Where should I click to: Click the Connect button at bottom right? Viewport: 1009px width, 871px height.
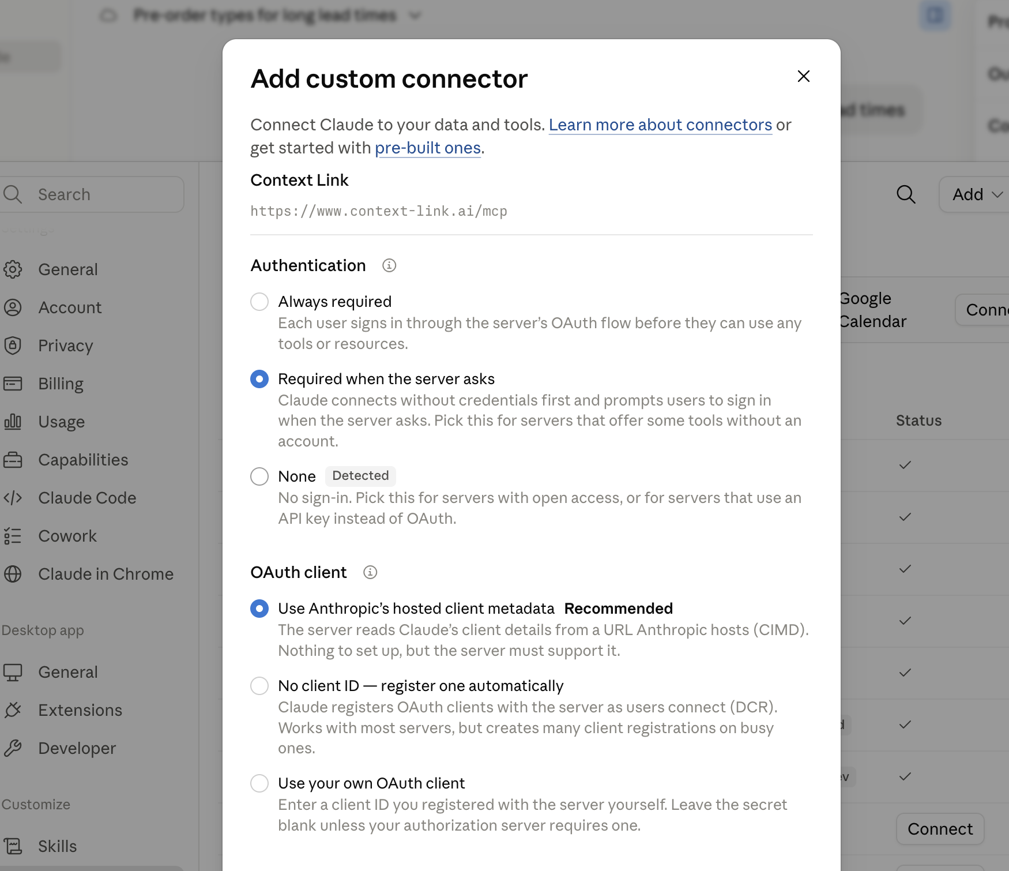(x=940, y=829)
